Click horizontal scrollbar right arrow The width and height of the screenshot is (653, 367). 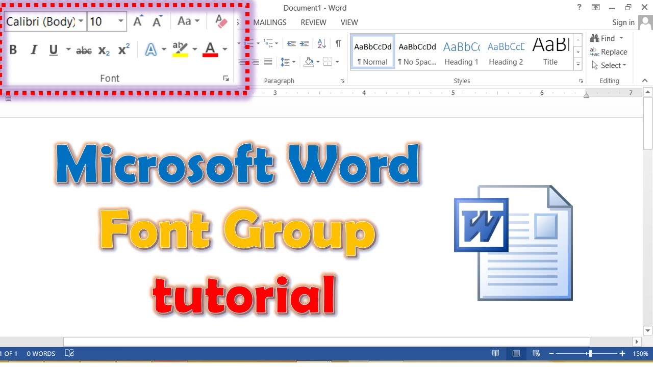637,342
